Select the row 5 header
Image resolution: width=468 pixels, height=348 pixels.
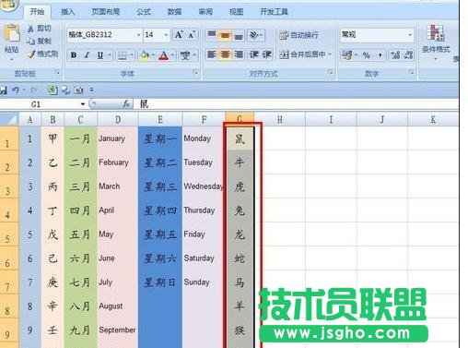(x=8, y=235)
